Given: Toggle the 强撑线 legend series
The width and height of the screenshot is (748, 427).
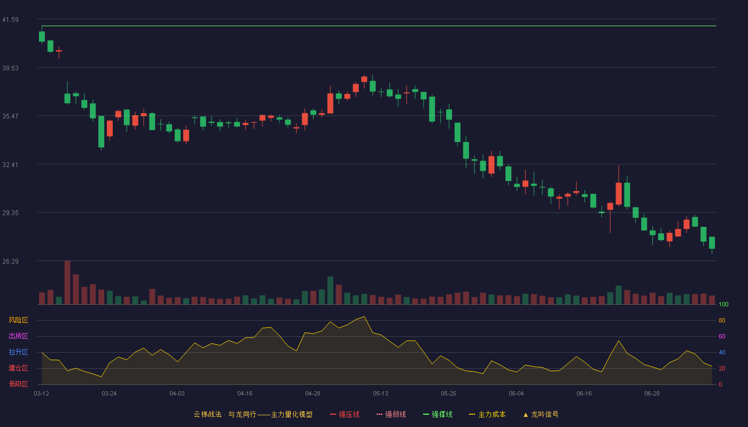Looking at the screenshot, I should (438, 414).
